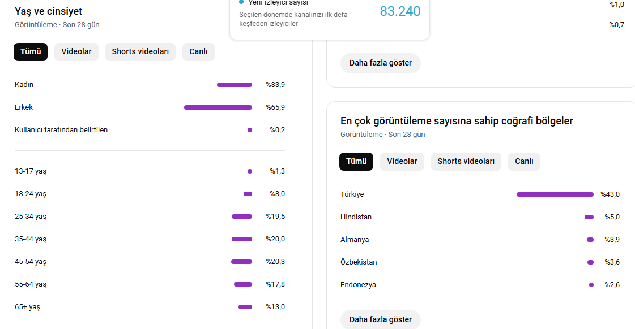Choose Canlı filter in Yaş ve cinsiyet card

click(198, 52)
